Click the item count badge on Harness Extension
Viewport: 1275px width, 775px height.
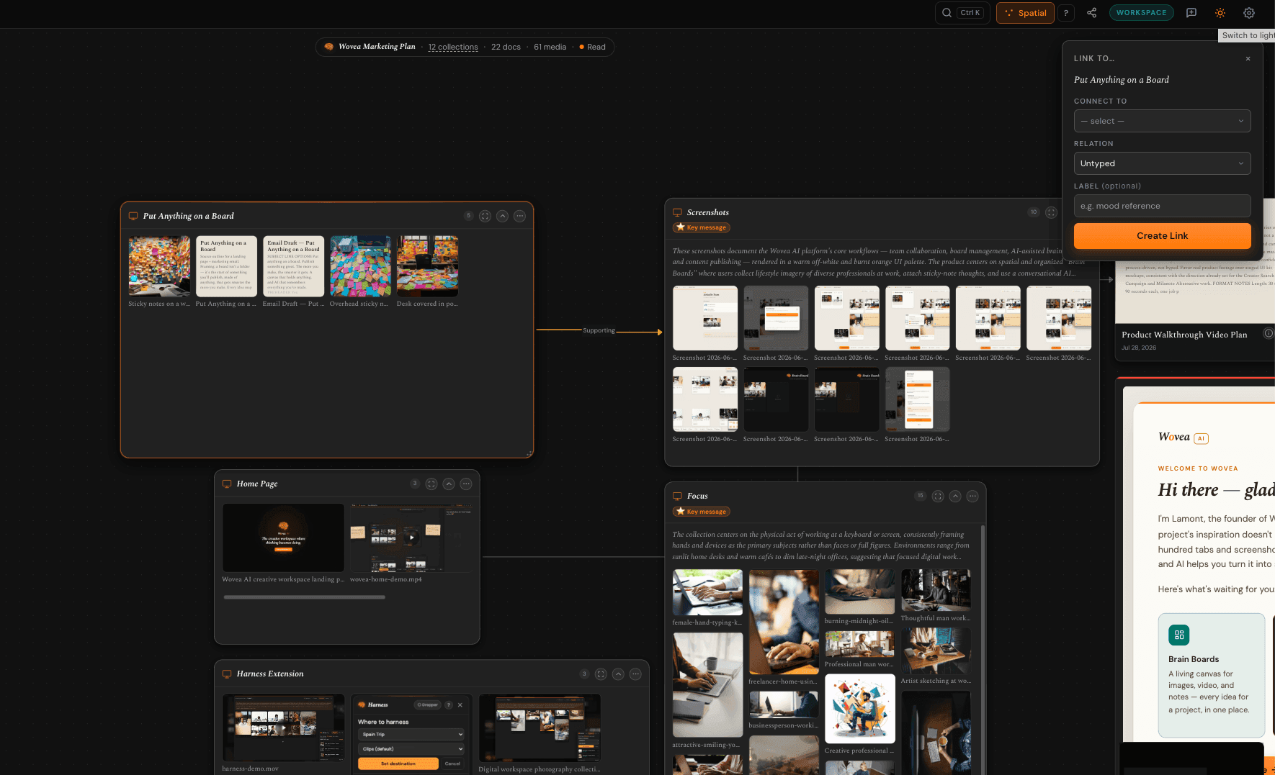(x=583, y=674)
